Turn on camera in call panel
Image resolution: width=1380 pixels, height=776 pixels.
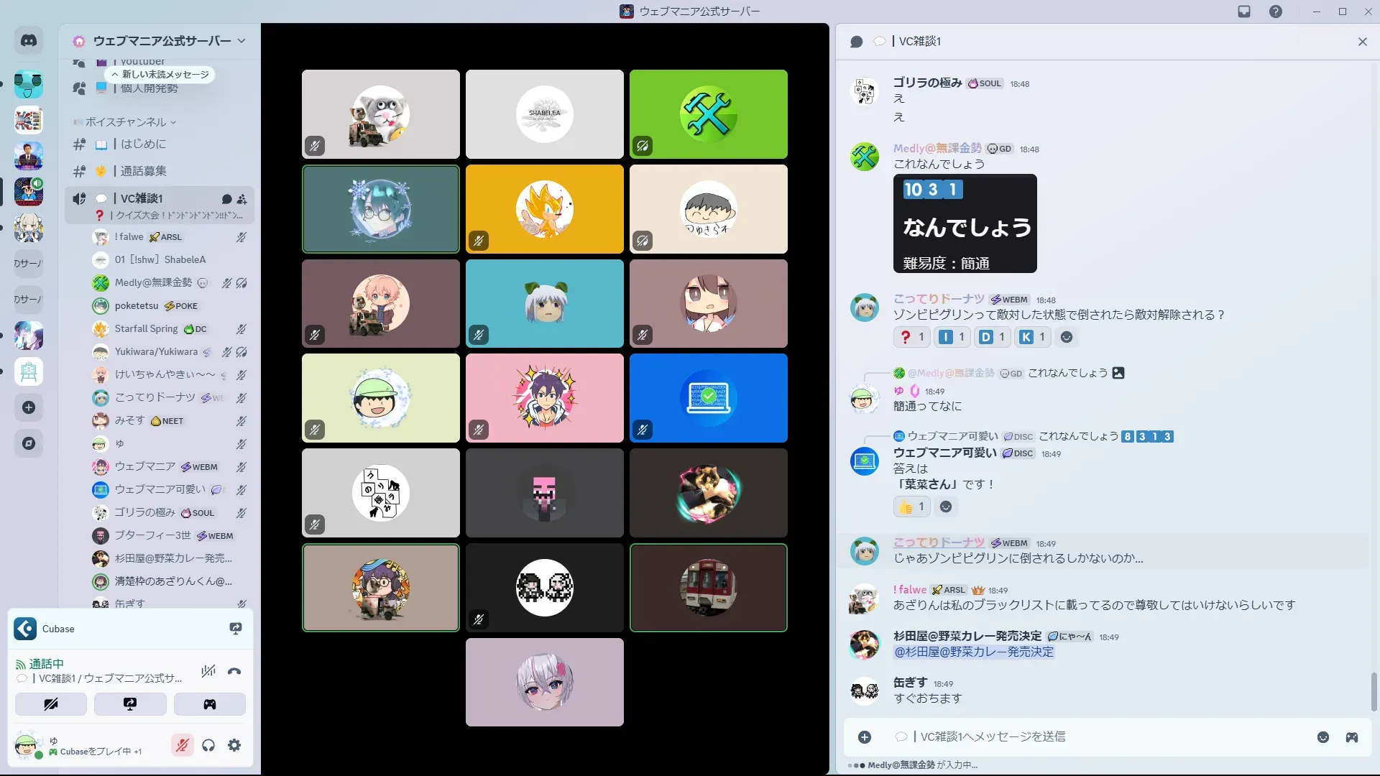coord(51,704)
